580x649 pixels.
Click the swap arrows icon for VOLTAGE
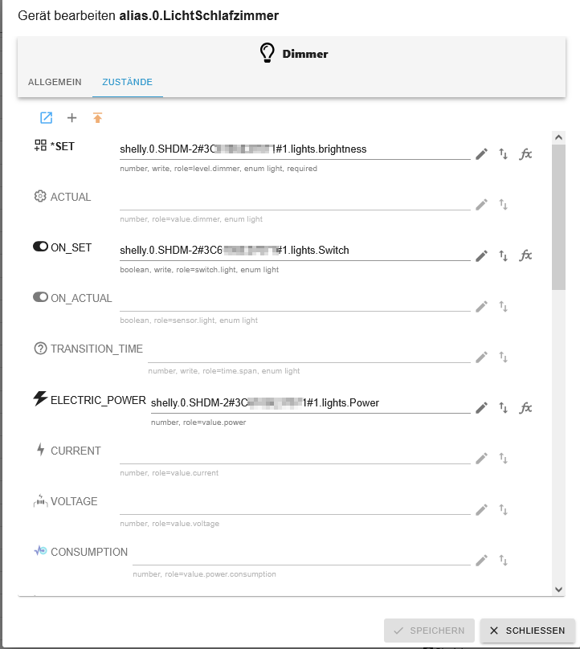click(504, 509)
